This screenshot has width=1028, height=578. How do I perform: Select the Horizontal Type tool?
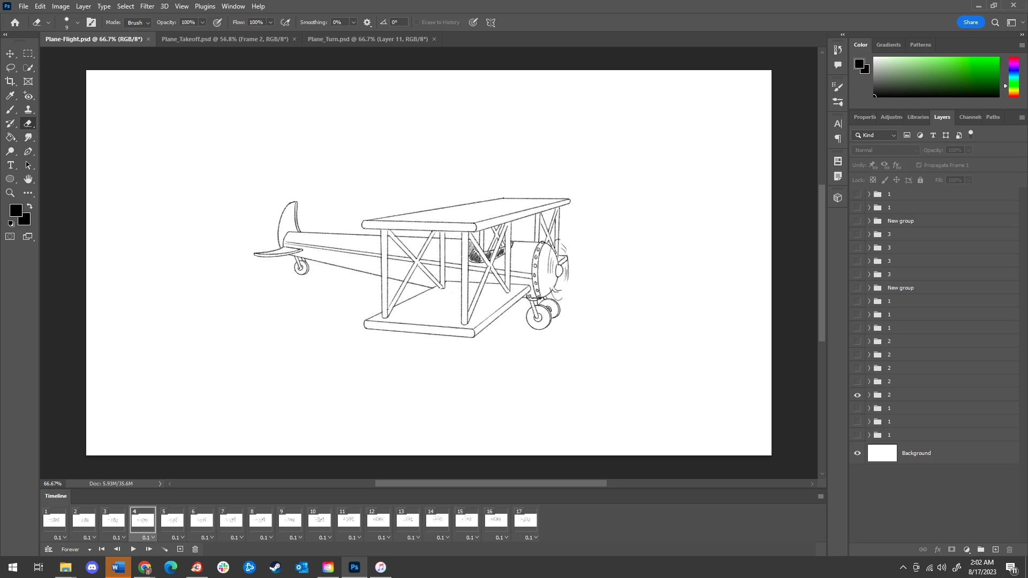click(10, 165)
